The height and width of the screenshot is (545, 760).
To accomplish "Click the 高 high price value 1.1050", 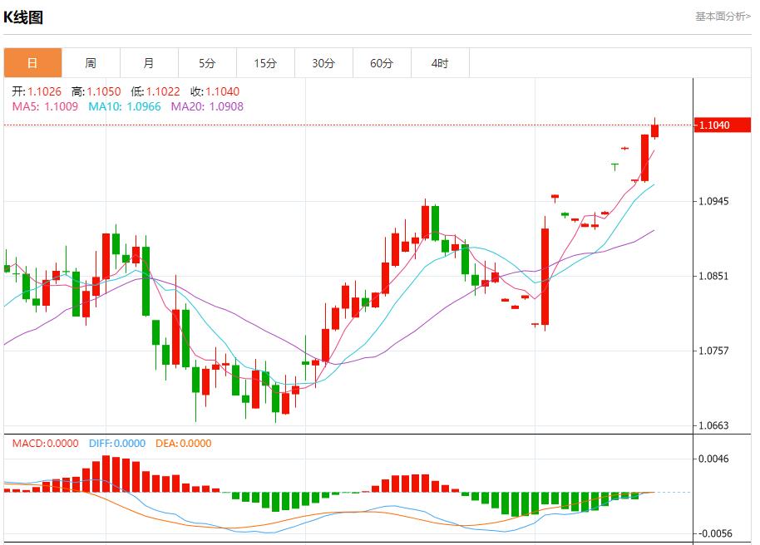I will coord(103,92).
